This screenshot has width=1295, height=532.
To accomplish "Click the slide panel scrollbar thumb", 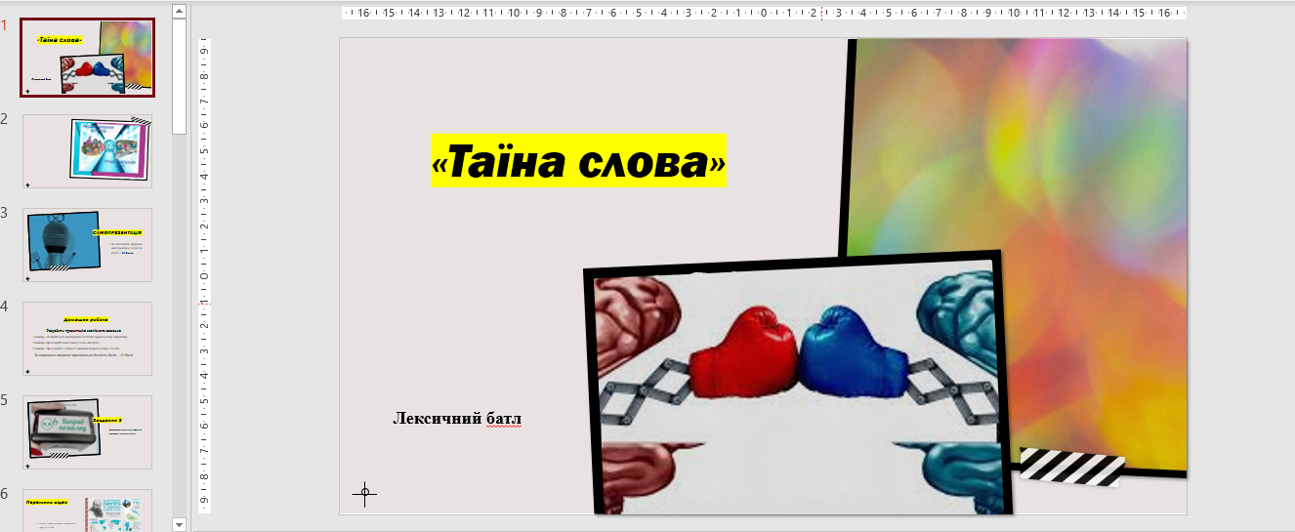I will pyautogui.click(x=179, y=73).
